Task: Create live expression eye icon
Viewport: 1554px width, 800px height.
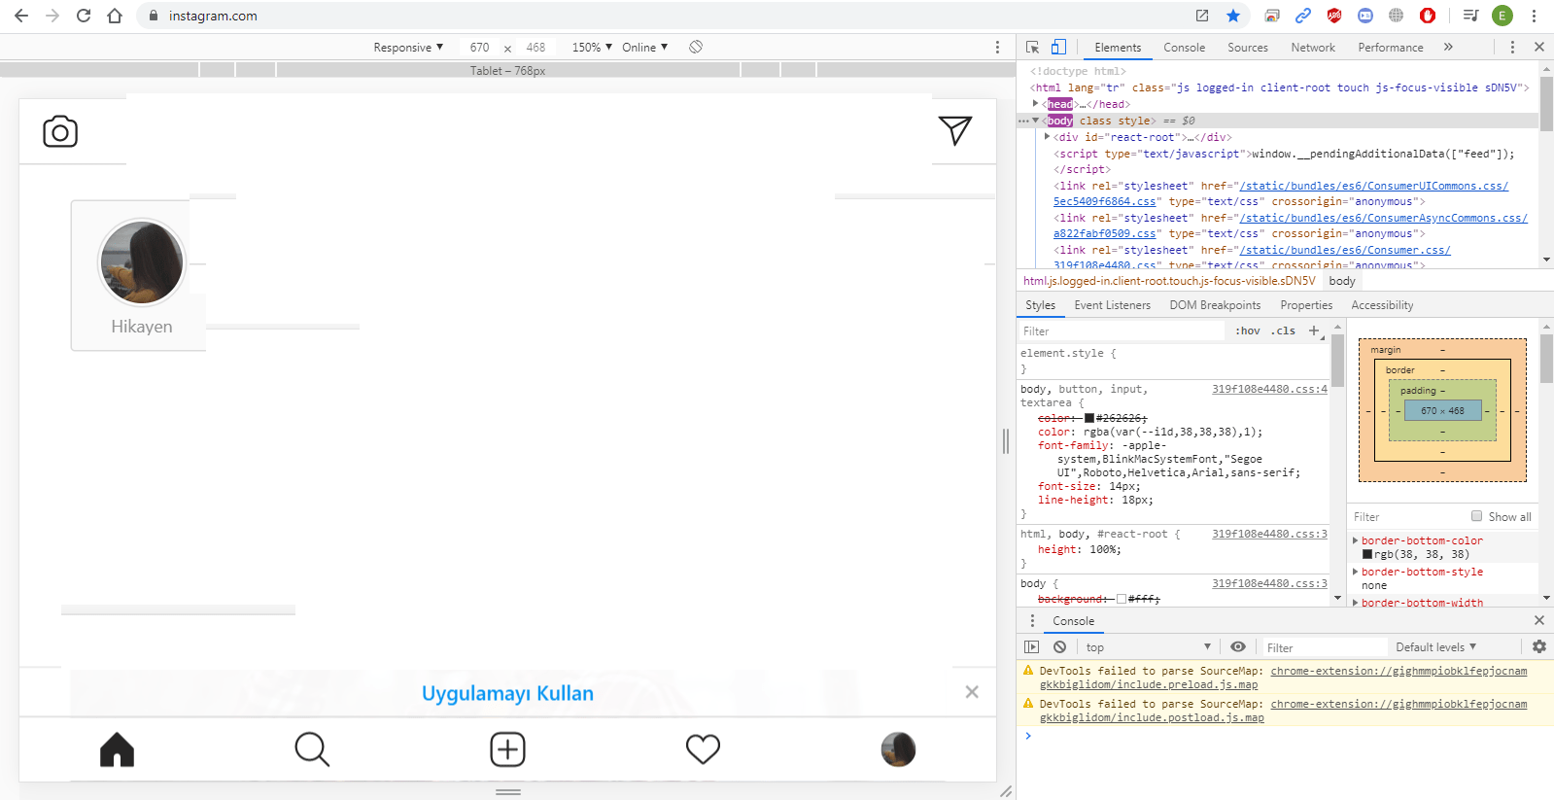Action: [1237, 646]
